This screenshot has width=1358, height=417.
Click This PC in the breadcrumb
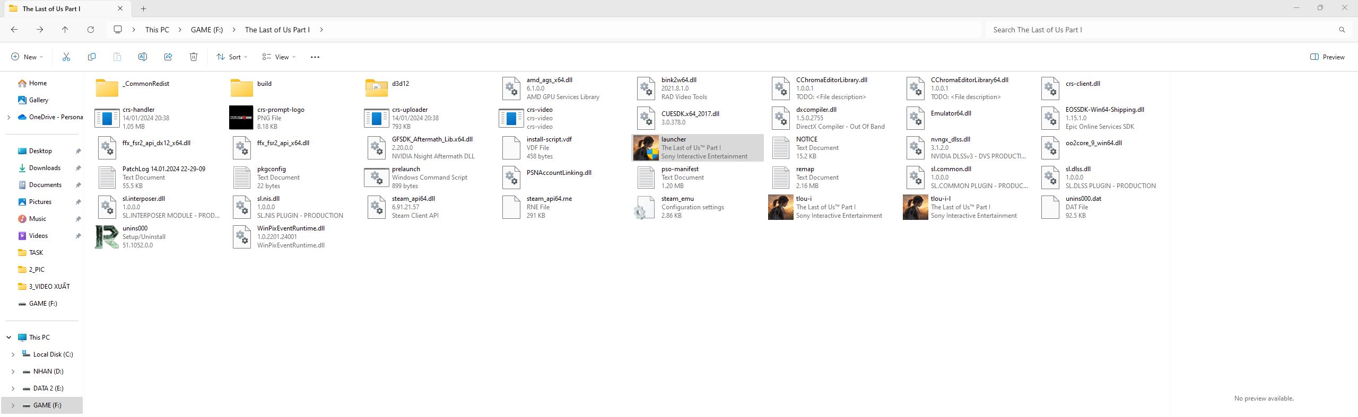pyautogui.click(x=157, y=30)
